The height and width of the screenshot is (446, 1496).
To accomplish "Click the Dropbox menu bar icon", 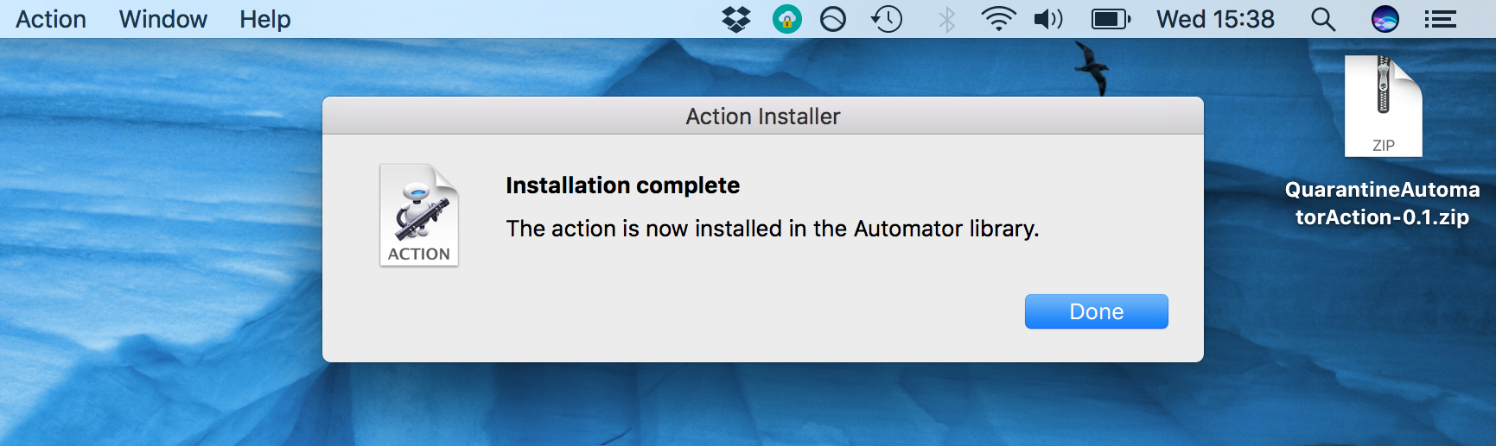I will tap(735, 19).
